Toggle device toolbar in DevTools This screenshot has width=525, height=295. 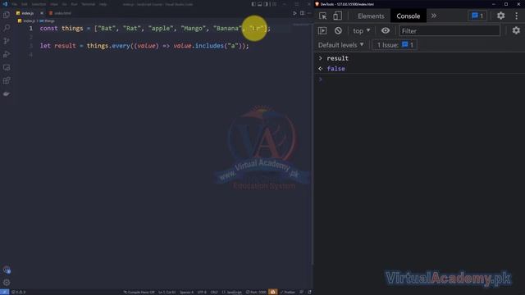(x=337, y=16)
